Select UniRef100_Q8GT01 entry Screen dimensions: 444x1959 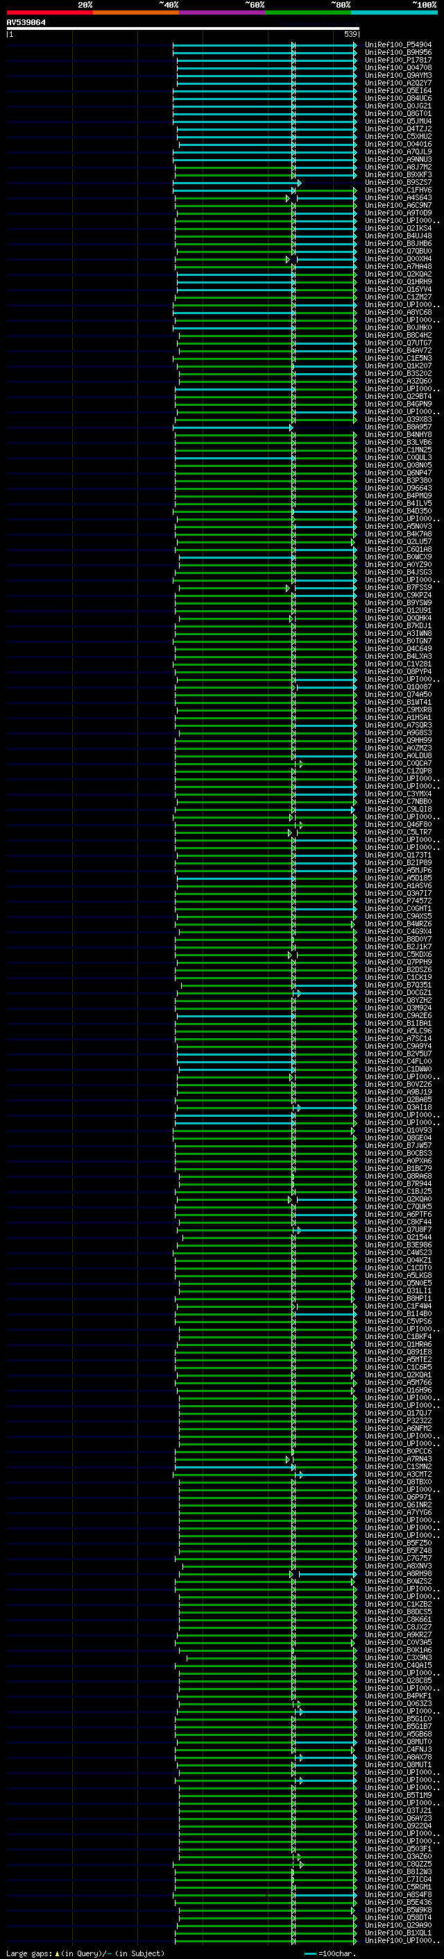[398, 113]
